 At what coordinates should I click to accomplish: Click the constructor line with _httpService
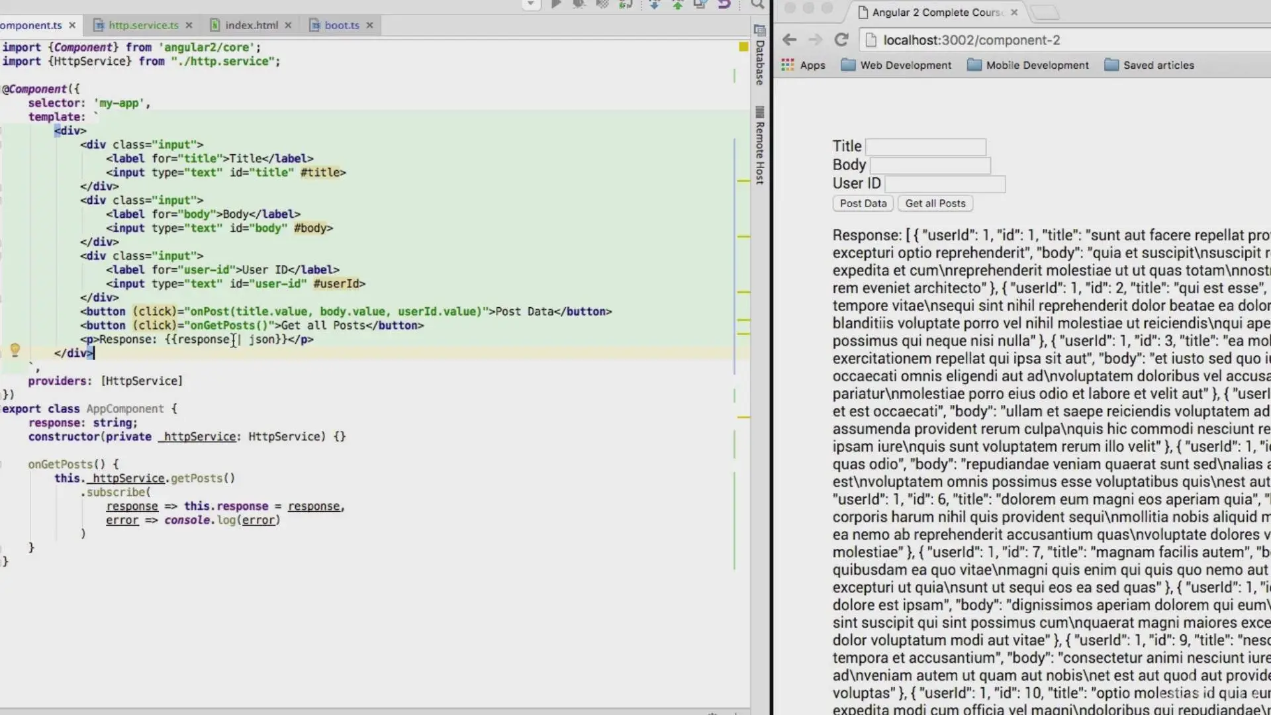pyautogui.click(x=187, y=436)
